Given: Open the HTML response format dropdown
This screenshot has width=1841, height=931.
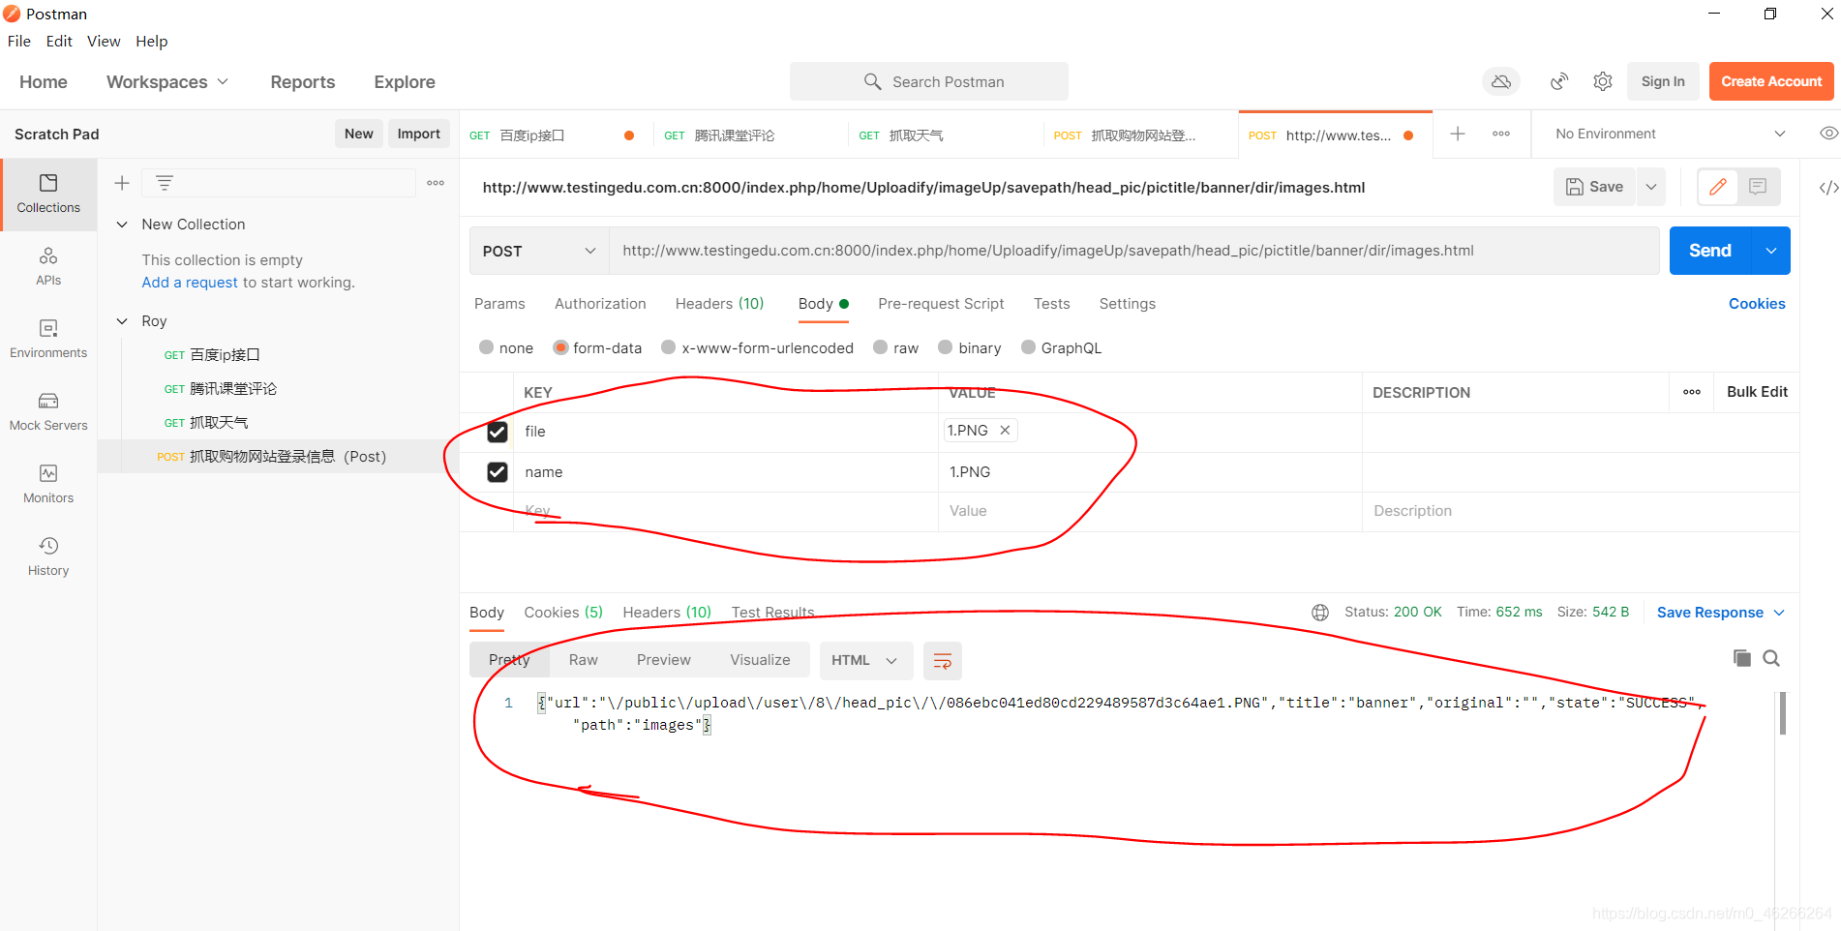Looking at the screenshot, I should coord(864,661).
